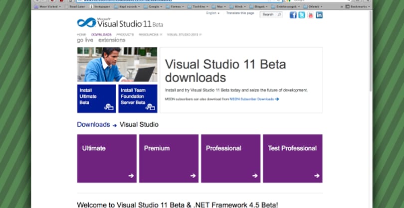This screenshot has width=404, height=208.
Task: Open the Twitter social icon
Action: (302, 15)
